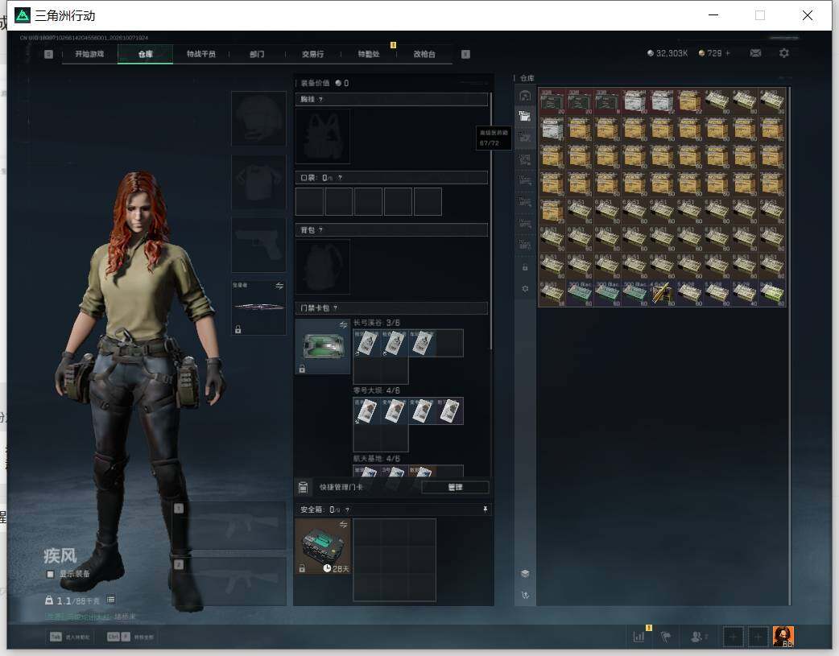
Task: Swap the safe box using arrows icon
Action: coord(344,524)
